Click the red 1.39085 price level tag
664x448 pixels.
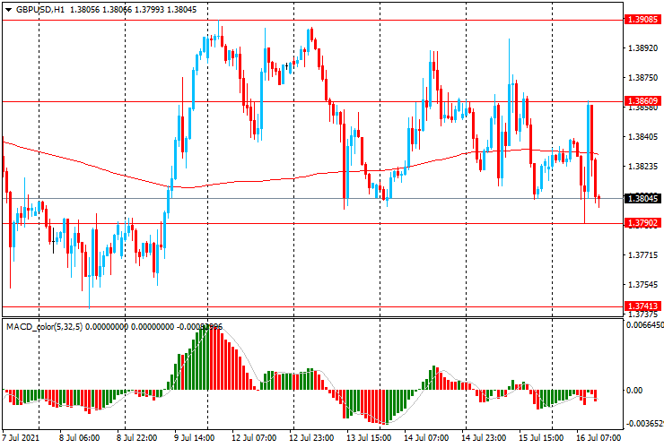coord(643,19)
